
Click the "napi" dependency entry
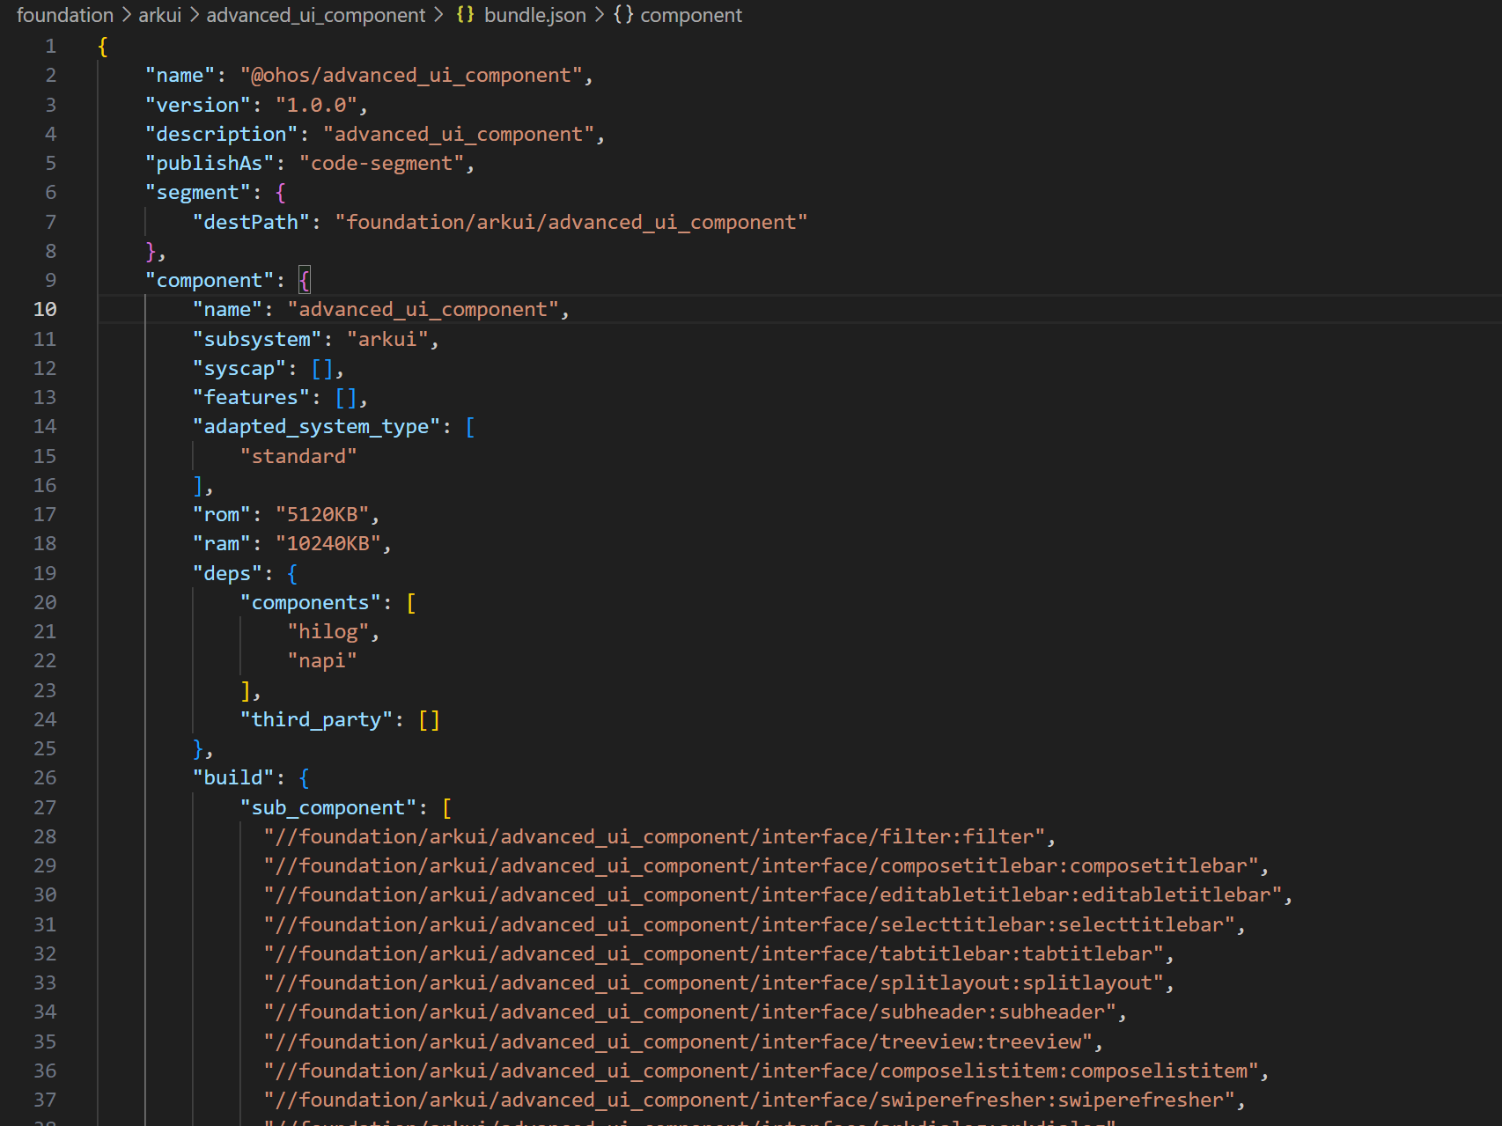(x=322, y=661)
